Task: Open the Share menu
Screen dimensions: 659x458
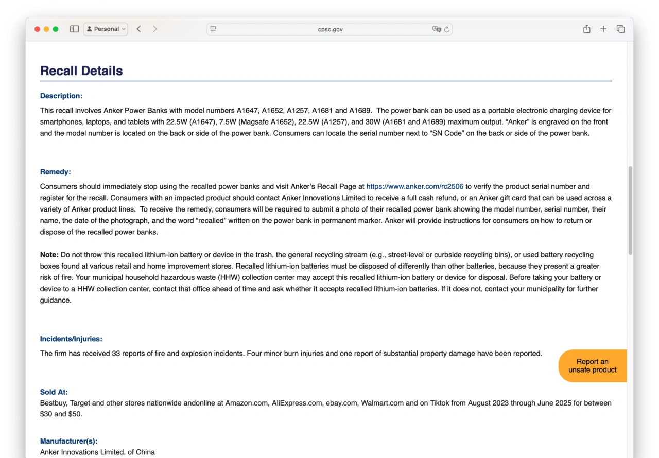Action: point(586,29)
